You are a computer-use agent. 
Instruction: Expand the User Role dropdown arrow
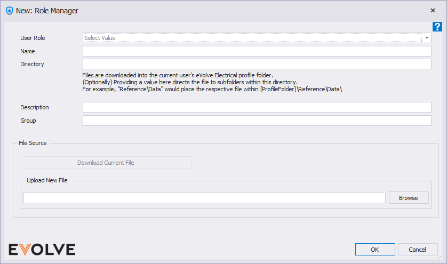tap(427, 38)
